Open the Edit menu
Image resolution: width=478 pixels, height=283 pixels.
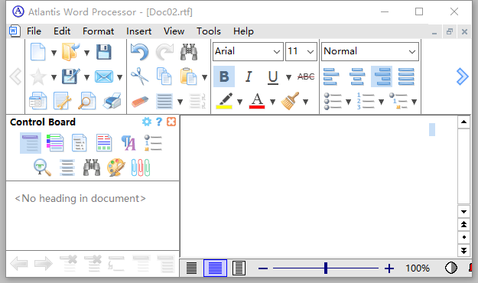tap(62, 31)
